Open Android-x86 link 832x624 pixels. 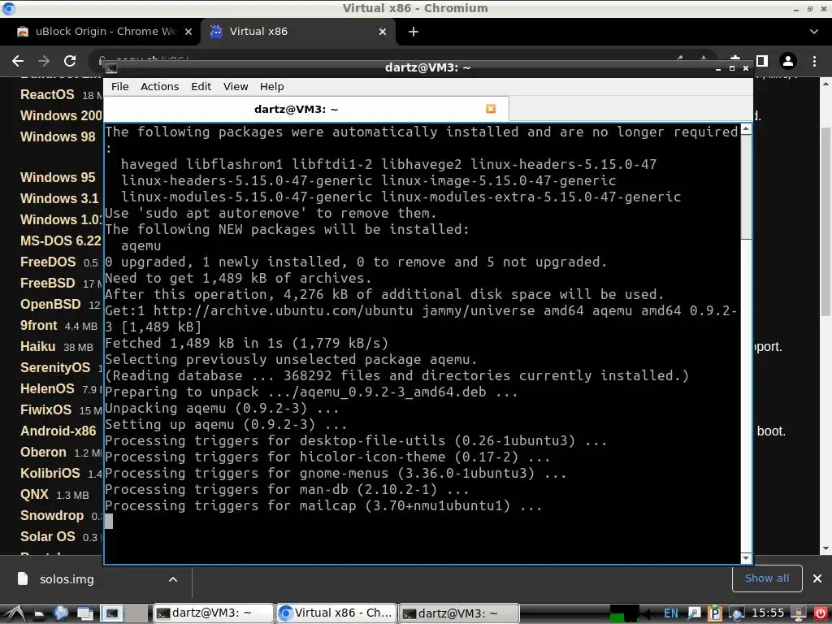pyautogui.click(x=58, y=431)
